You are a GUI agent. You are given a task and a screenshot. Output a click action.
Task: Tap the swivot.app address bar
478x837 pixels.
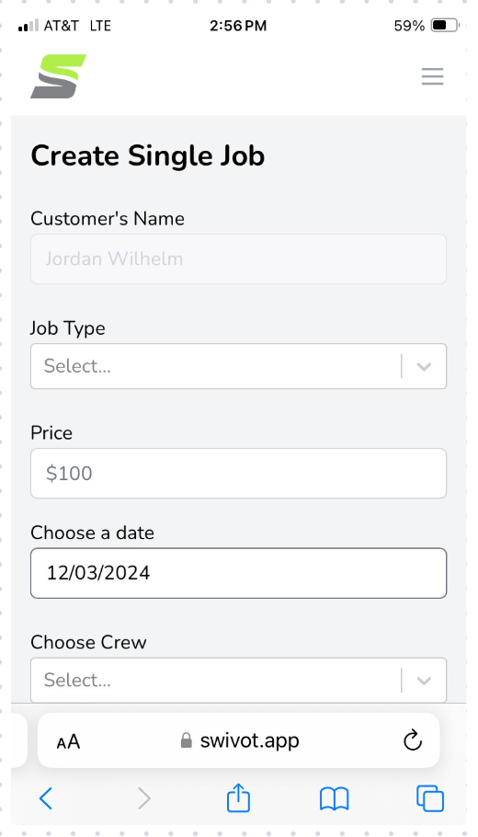(x=238, y=740)
